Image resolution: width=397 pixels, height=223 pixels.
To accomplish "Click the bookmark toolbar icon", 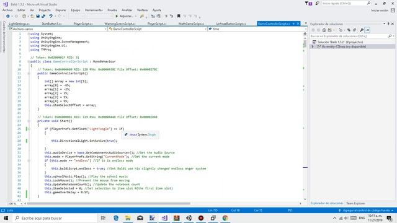I will (179, 16).
